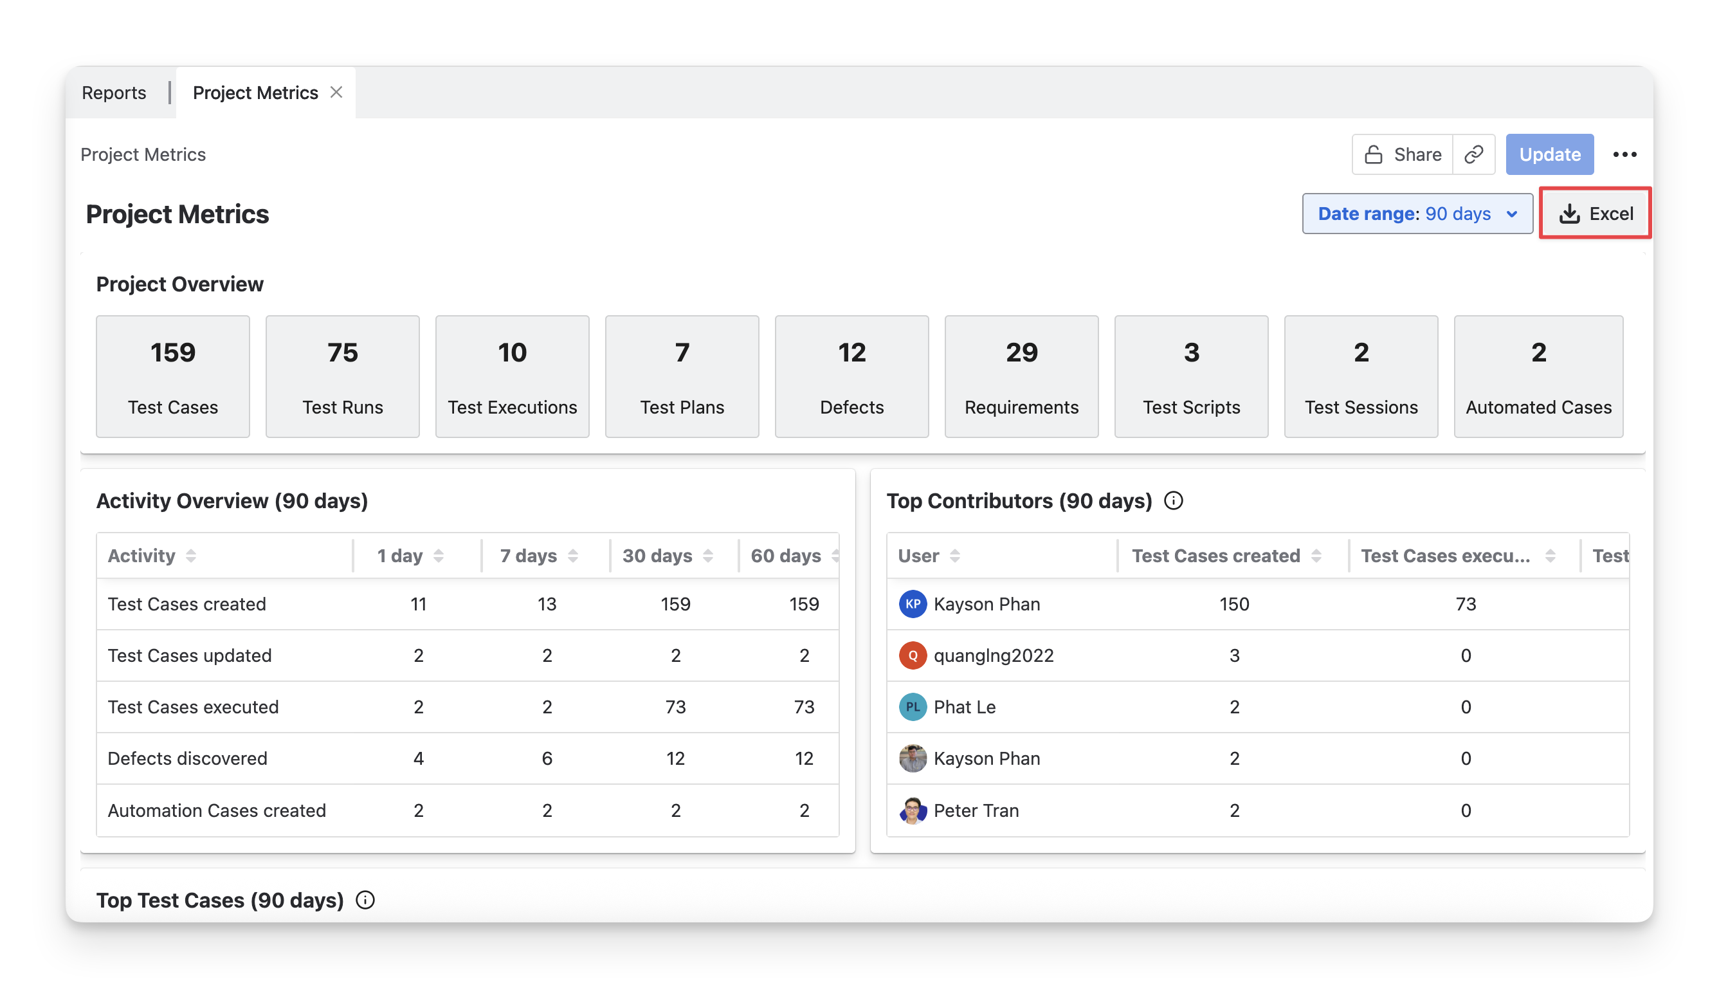Click the Share button
The width and height of the screenshot is (1719, 988).
pyautogui.click(x=1402, y=155)
